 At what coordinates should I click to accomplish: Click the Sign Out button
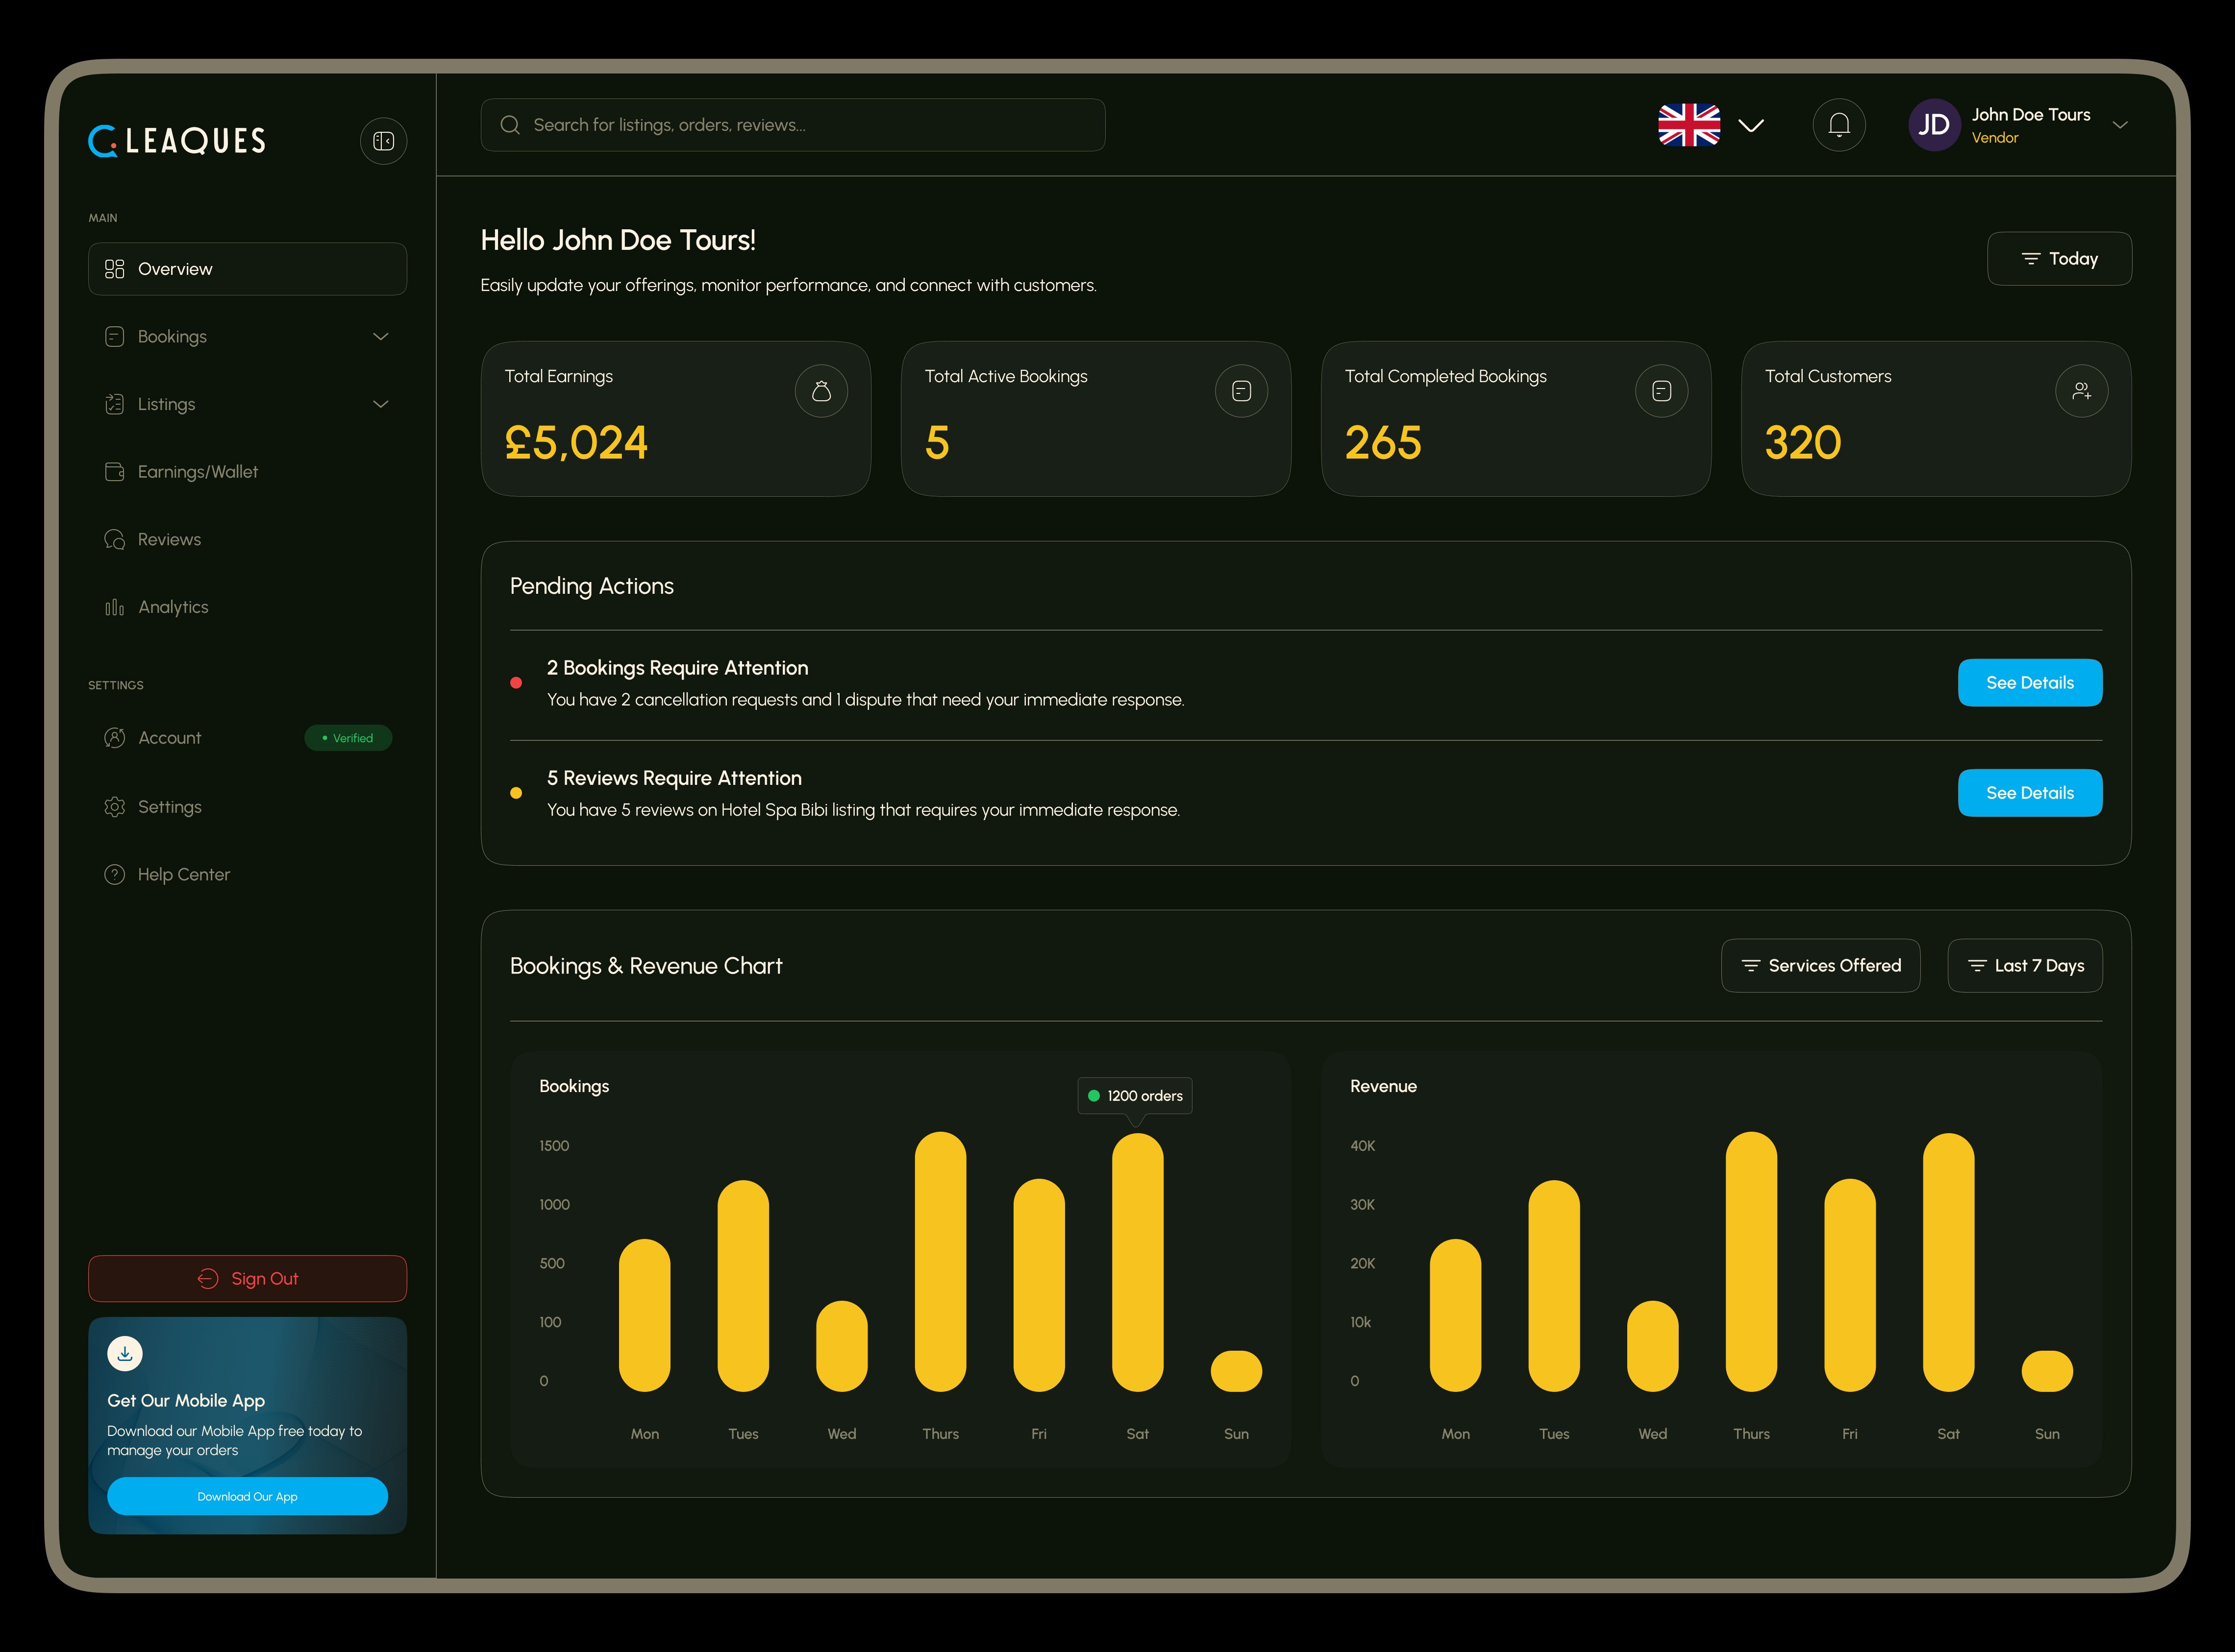tap(247, 1279)
